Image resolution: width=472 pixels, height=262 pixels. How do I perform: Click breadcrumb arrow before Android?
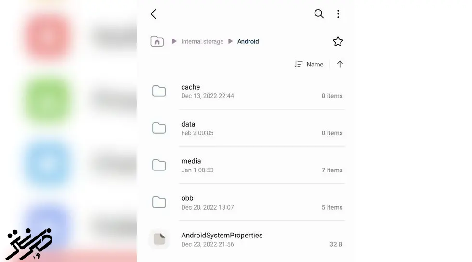230,41
